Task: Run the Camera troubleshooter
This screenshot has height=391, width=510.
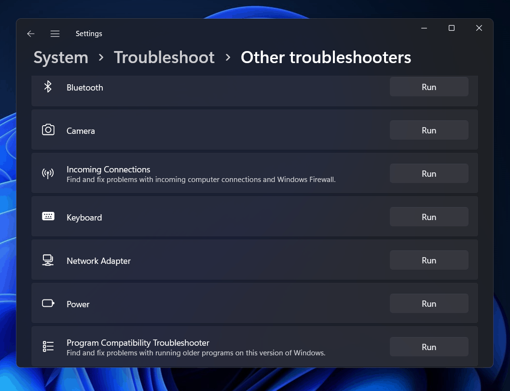Action: (x=428, y=130)
